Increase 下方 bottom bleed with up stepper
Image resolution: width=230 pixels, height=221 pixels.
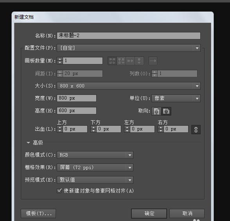(x=93, y=128)
